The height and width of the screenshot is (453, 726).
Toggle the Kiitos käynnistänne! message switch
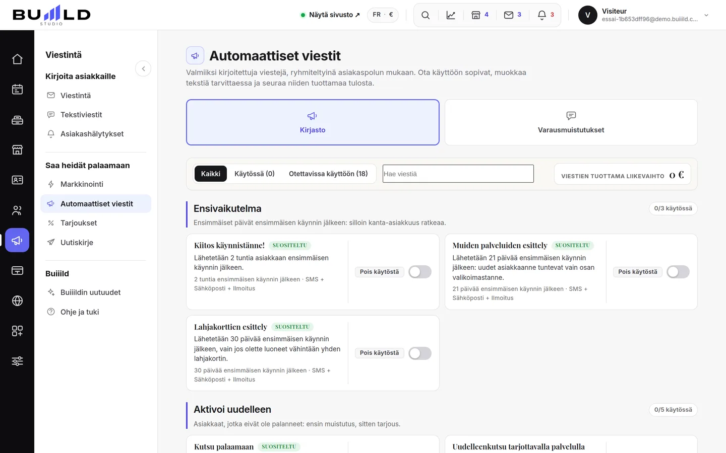click(x=420, y=272)
